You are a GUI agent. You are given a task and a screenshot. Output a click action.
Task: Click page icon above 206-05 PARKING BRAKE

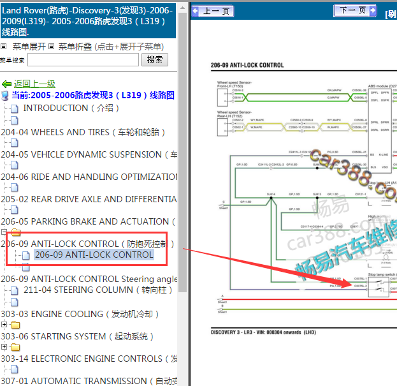tap(15, 210)
